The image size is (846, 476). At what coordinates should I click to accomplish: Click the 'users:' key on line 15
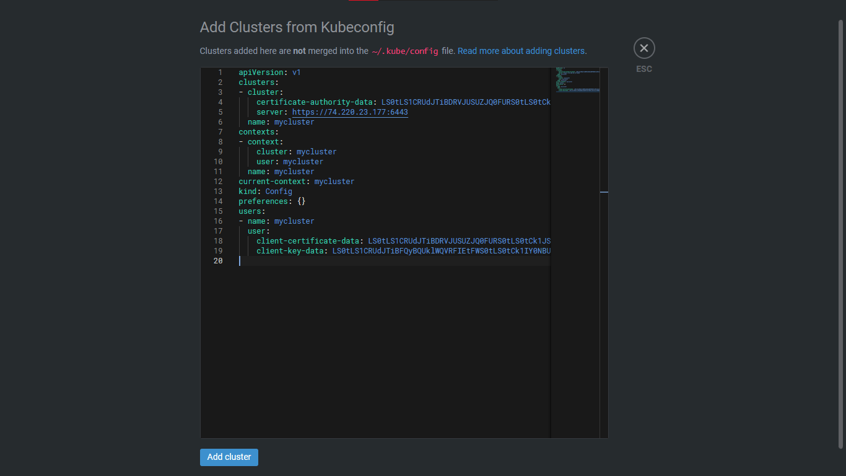pyautogui.click(x=252, y=211)
